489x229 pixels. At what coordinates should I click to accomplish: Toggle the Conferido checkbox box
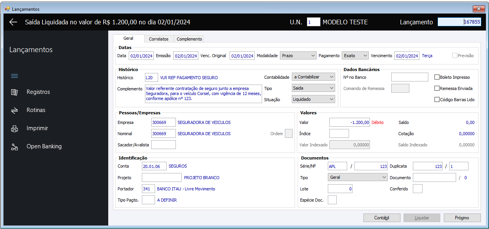pos(417,189)
